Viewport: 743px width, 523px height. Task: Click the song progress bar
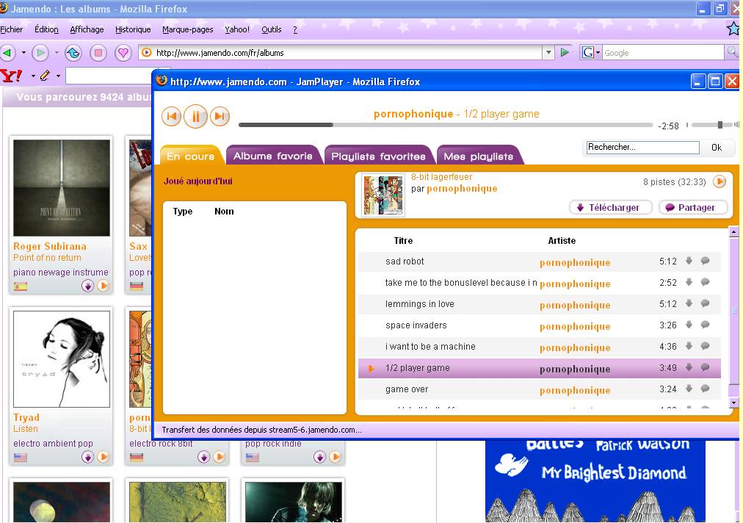pyautogui.click(x=446, y=125)
